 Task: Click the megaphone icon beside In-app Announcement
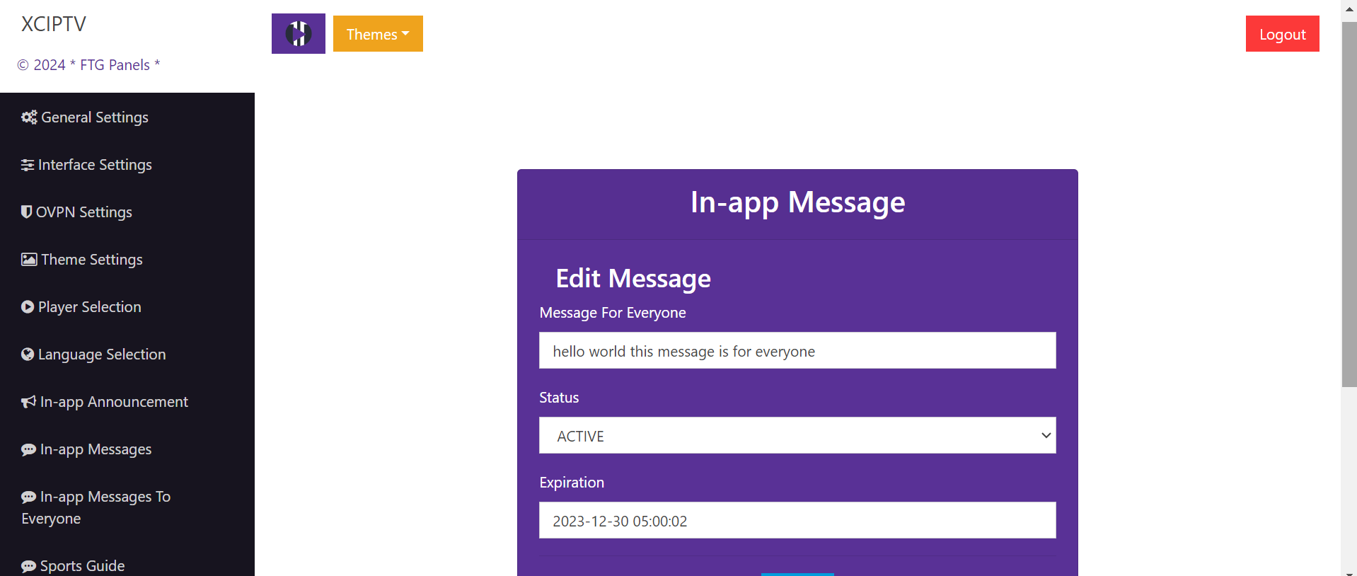click(x=28, y=402)
